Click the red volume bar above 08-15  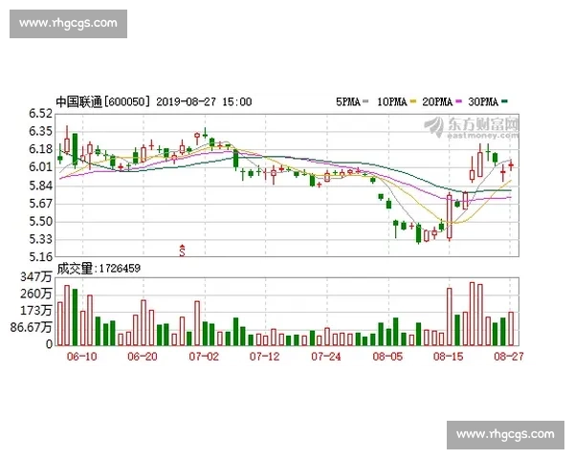click(x=450, y=317)
